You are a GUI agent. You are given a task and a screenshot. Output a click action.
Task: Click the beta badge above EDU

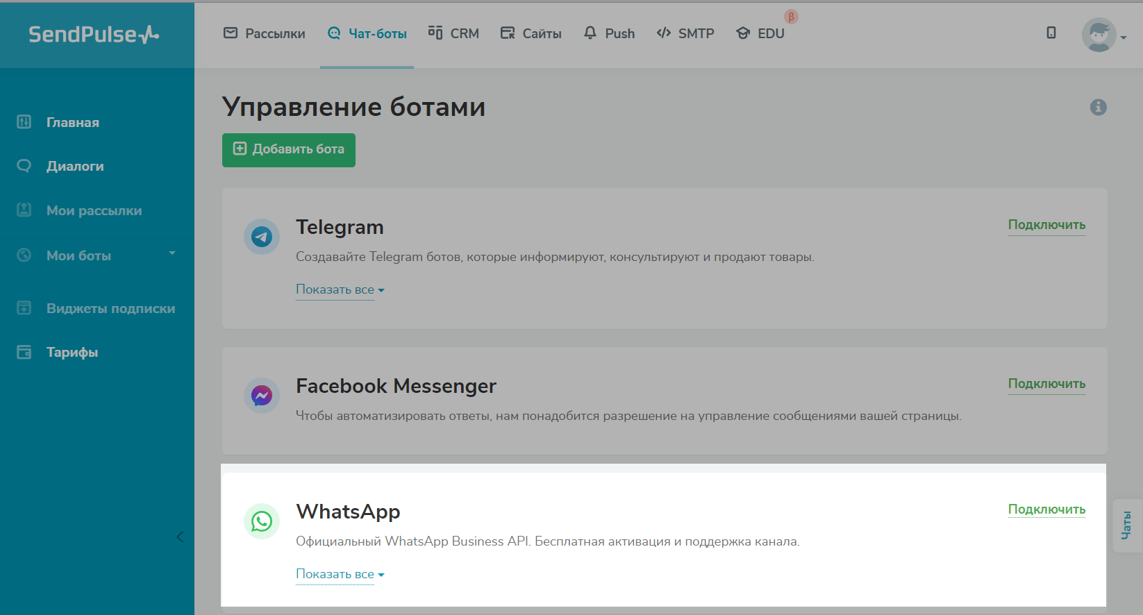[791, 17]
